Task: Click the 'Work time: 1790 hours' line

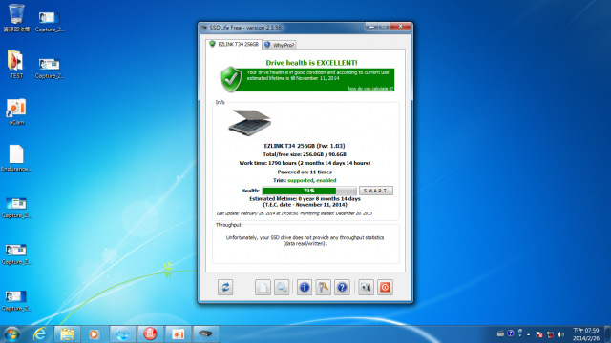Action: pos(305,163)
